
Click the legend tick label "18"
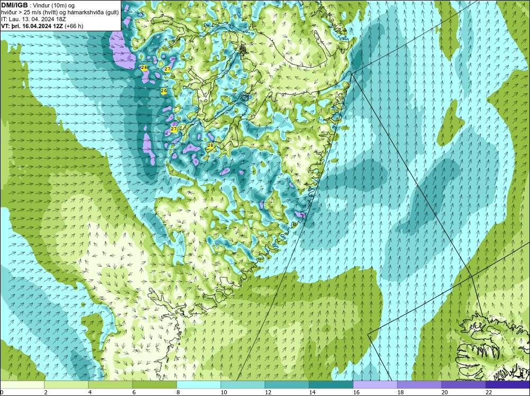coord(401,392)
